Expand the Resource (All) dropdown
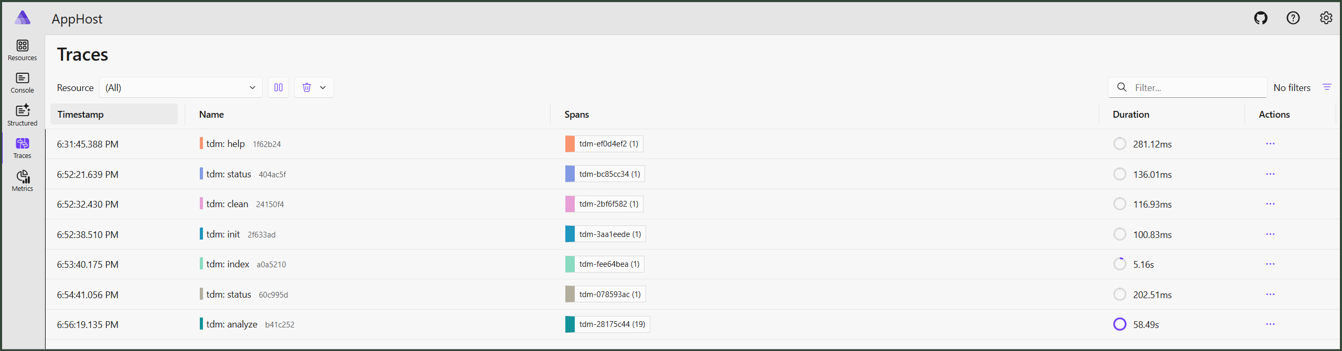Screen dimensions: 1342x351 181,87
